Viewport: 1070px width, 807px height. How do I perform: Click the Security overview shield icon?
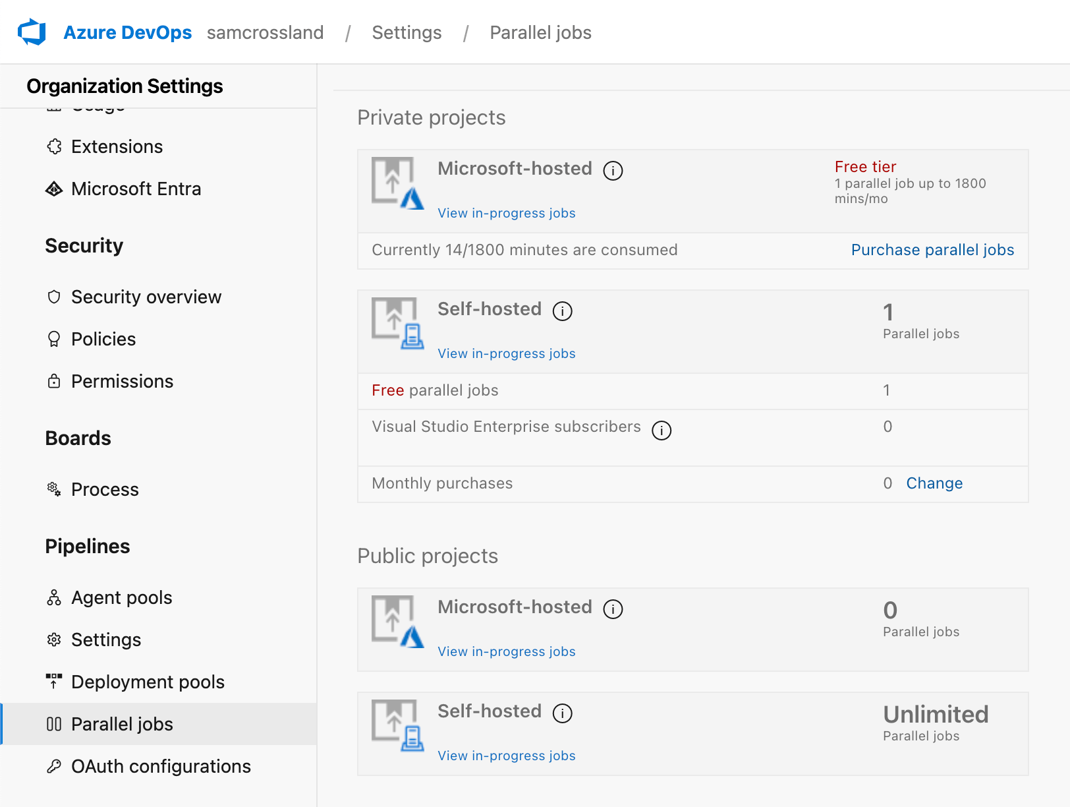pos(54,297)
